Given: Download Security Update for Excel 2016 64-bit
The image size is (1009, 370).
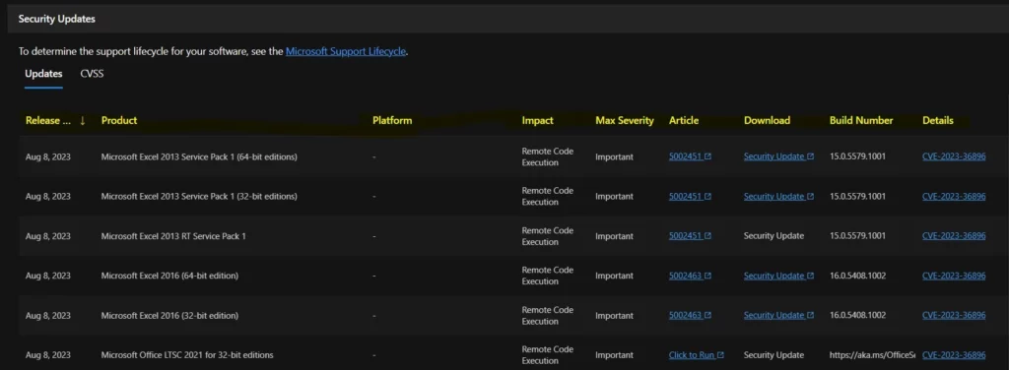Looking at the screenshot, I should 778,276.
